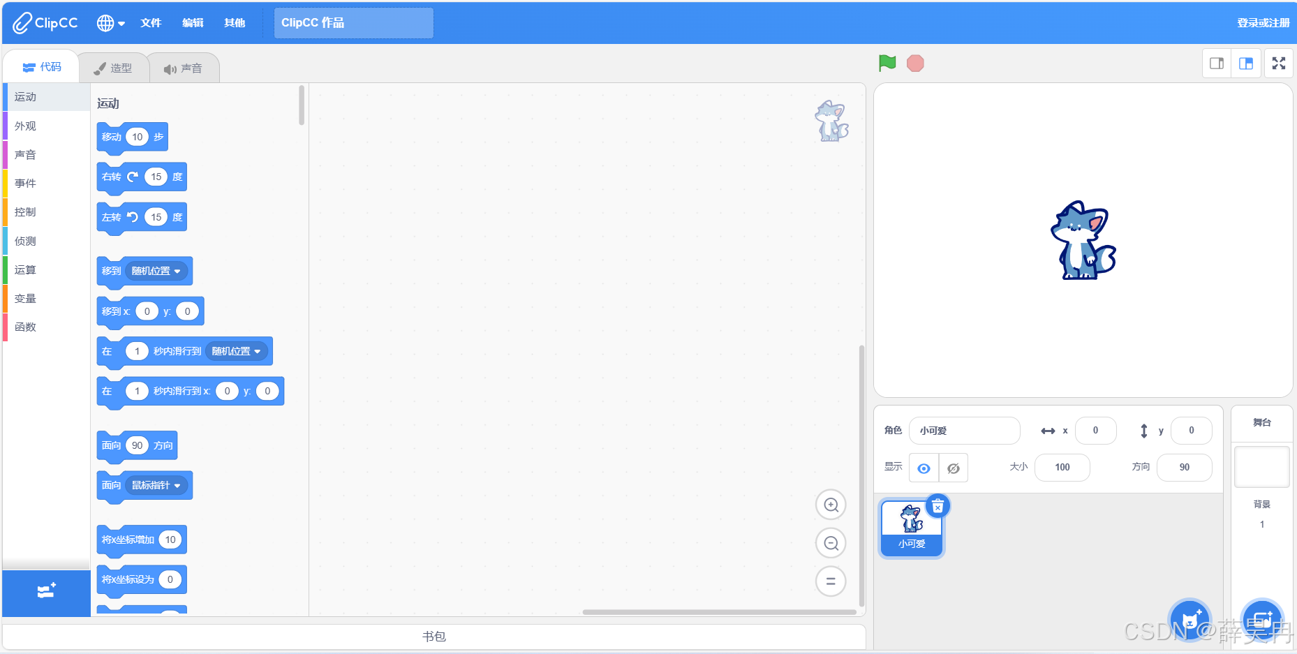Click the sprite x coordinate field
The width and height of the screenshot is (1297, 654).
1095,431
